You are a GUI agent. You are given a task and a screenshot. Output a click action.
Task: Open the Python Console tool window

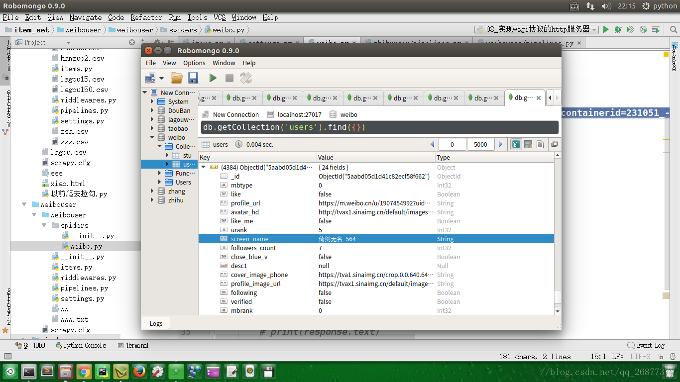[x=81, y=345]
